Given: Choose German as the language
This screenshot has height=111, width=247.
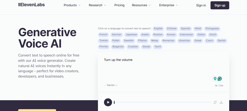Looking at the screenshot, I should coord(117,35).
